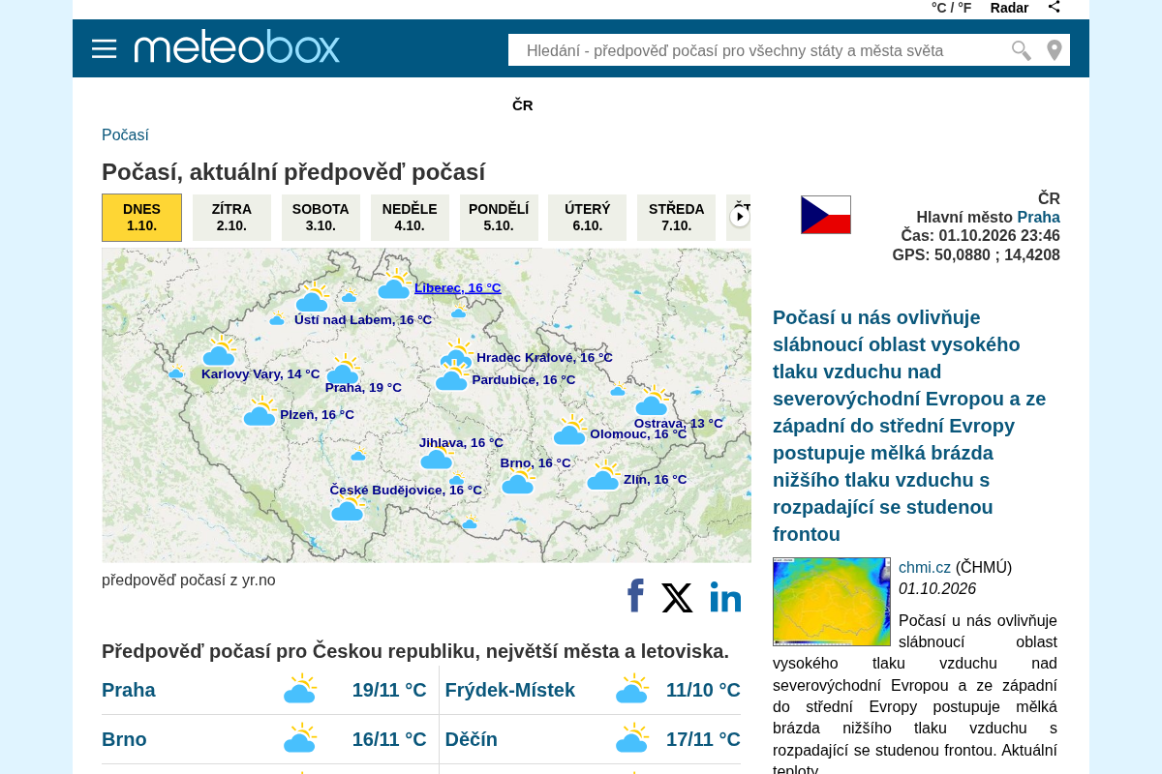
Task: Share on LinkedIn
Action: click(x=725, y=597)
